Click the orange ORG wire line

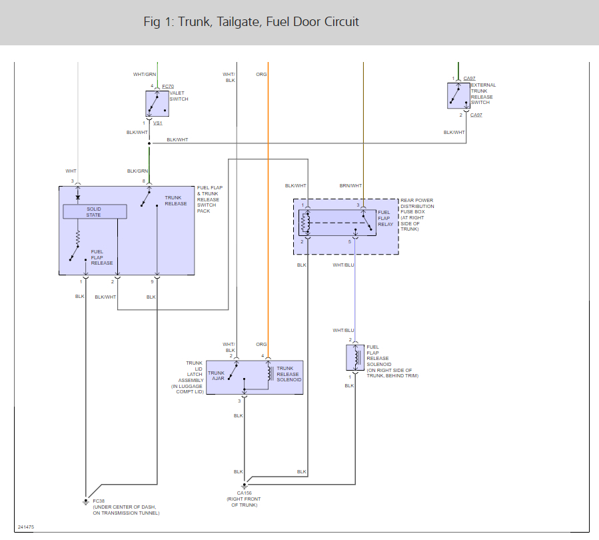point(268,210)
